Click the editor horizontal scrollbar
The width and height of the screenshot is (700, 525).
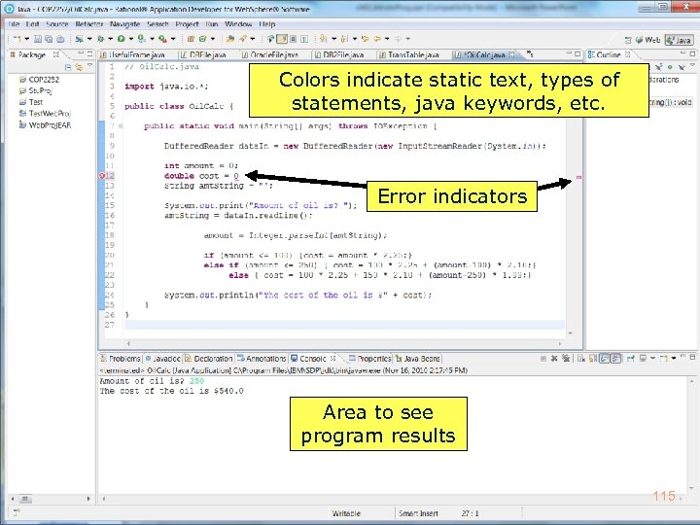344,344
